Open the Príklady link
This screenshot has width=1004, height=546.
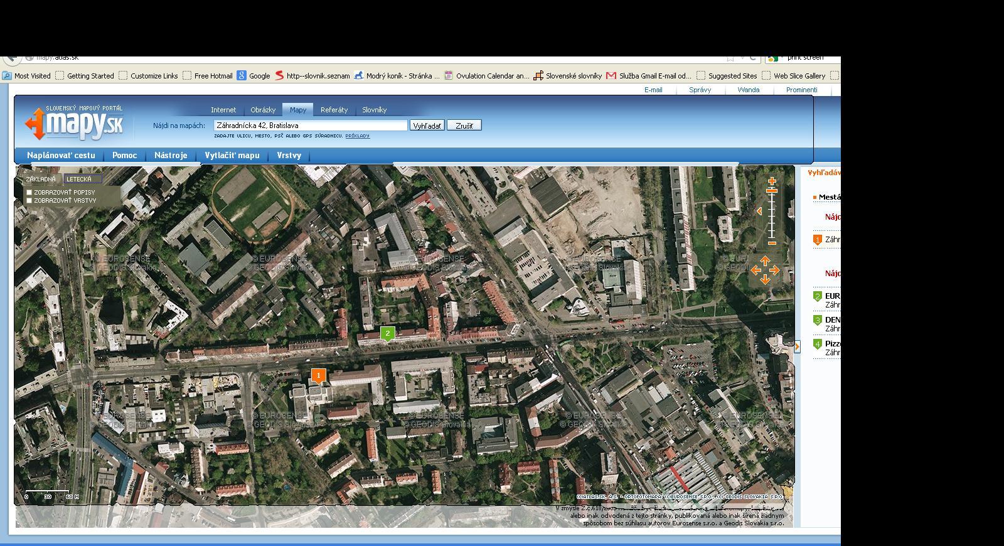point(357,136)
